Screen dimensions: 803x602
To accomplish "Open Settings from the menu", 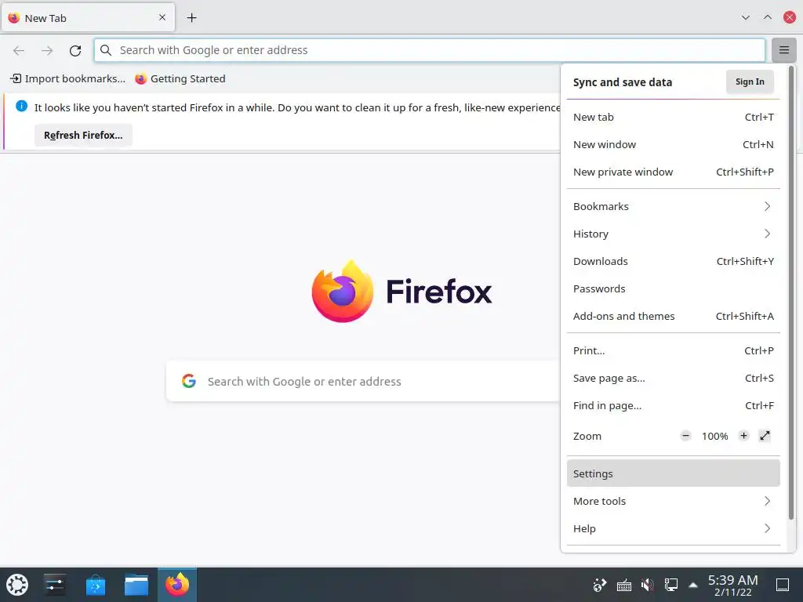I will point(673,473).
